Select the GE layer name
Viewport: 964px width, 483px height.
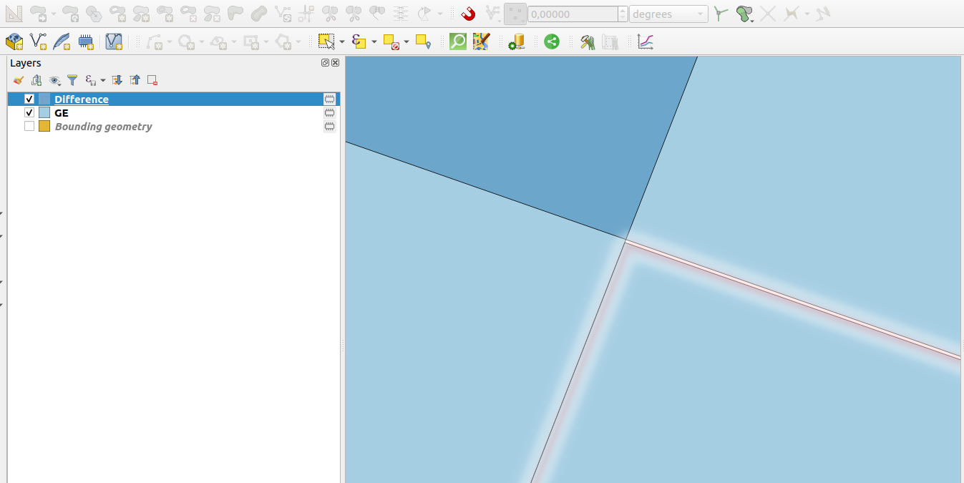[x=62, y=112]
